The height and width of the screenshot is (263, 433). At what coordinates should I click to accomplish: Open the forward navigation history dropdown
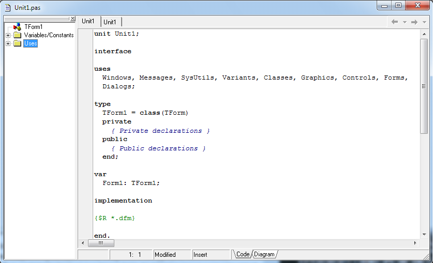(x=424, y=22)
